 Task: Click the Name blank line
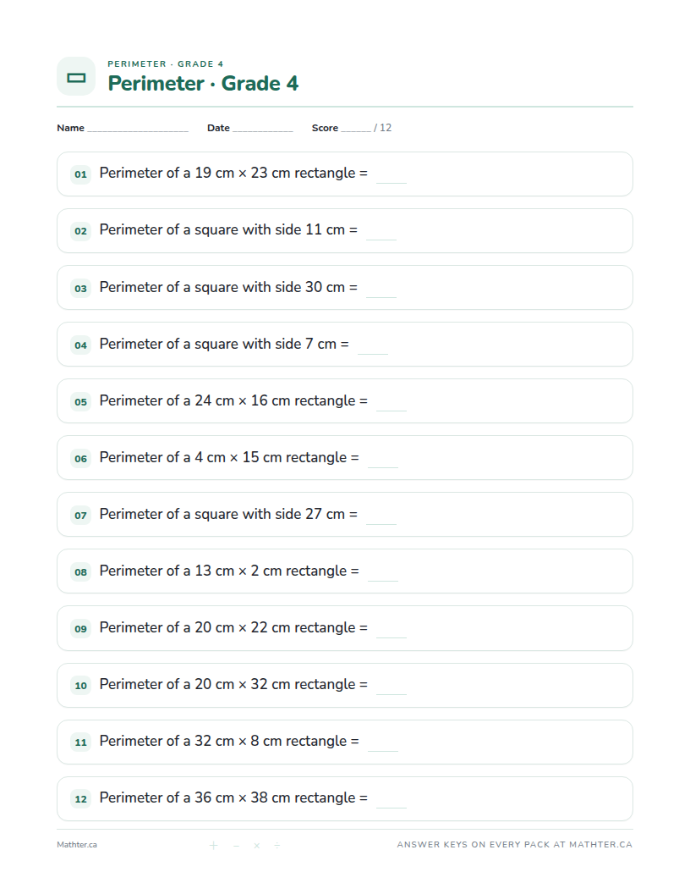click(x=138, y=130)
